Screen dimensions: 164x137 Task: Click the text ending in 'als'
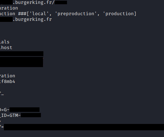pyautogui.click(x=5, y=42)
